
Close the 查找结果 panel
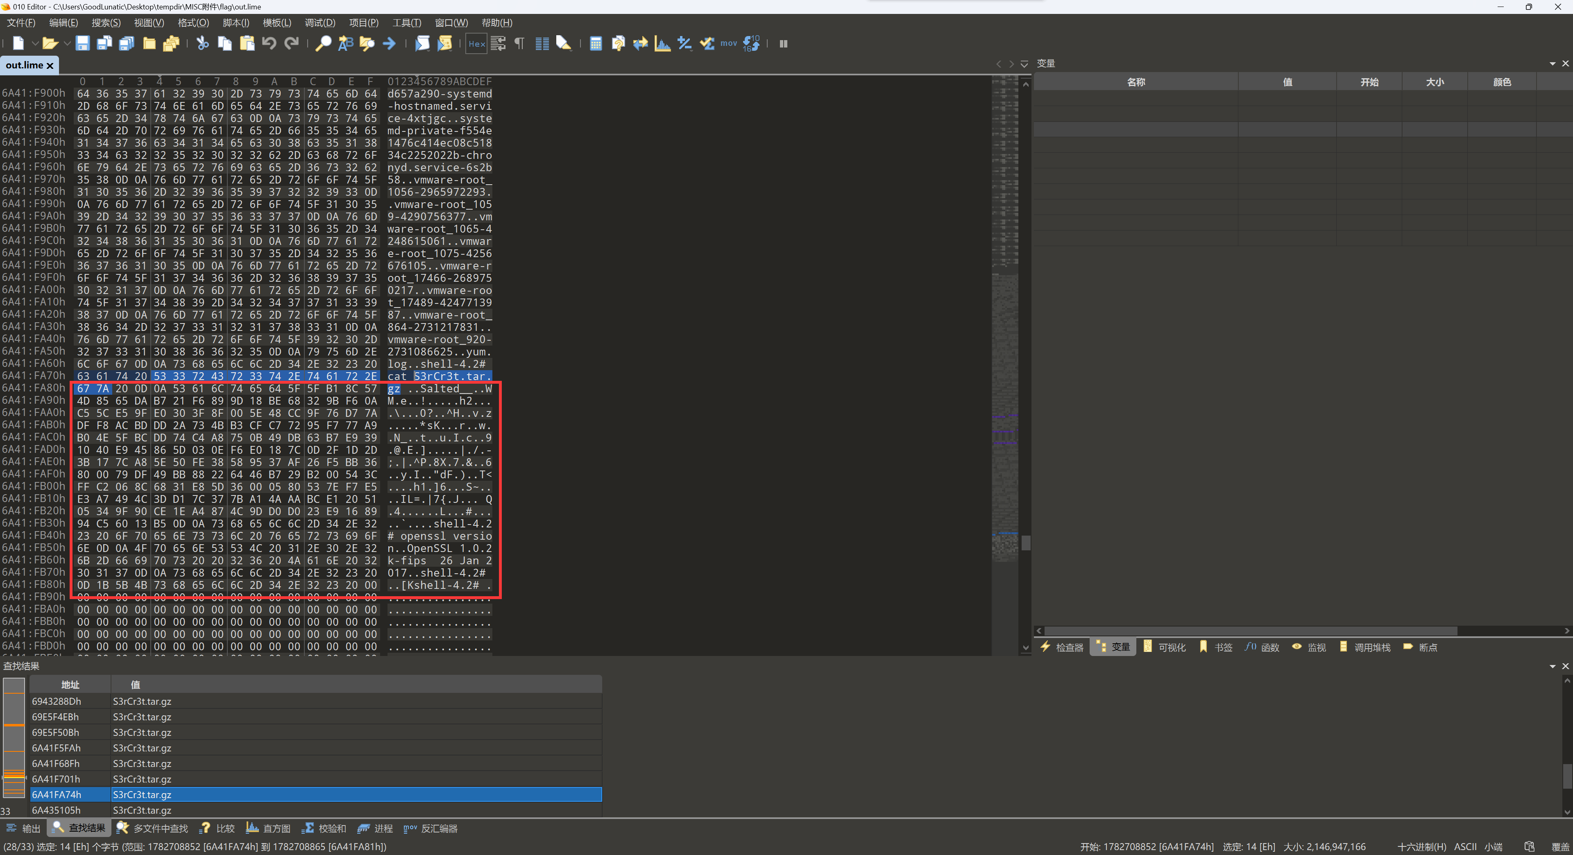[1565, 666]
